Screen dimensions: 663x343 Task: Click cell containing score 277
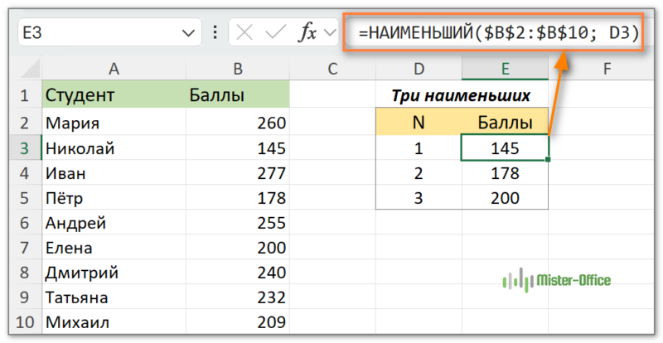click(x=237, y=174)
